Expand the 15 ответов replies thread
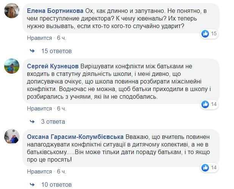234x189 pixels. pyautogui.click(x=55, y=51)
